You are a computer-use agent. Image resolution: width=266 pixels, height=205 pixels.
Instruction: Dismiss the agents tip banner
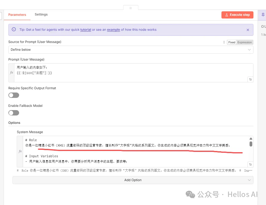[x=248, y=30]
